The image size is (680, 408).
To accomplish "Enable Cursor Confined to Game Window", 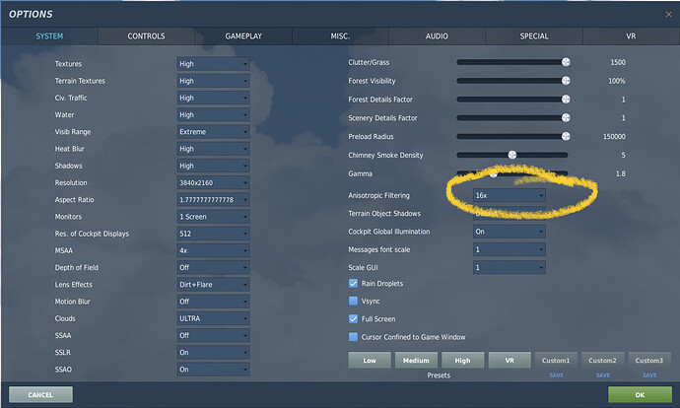I will coord(355,337).
